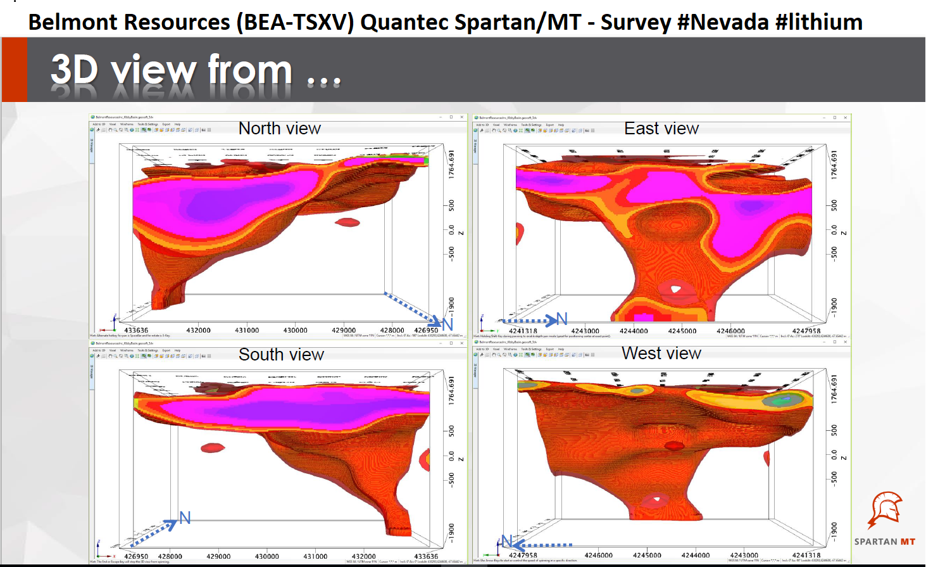The width and height of the screenshot is (926, 567).
Task: Open Wireframe menu in East view window
Action: 510,125
